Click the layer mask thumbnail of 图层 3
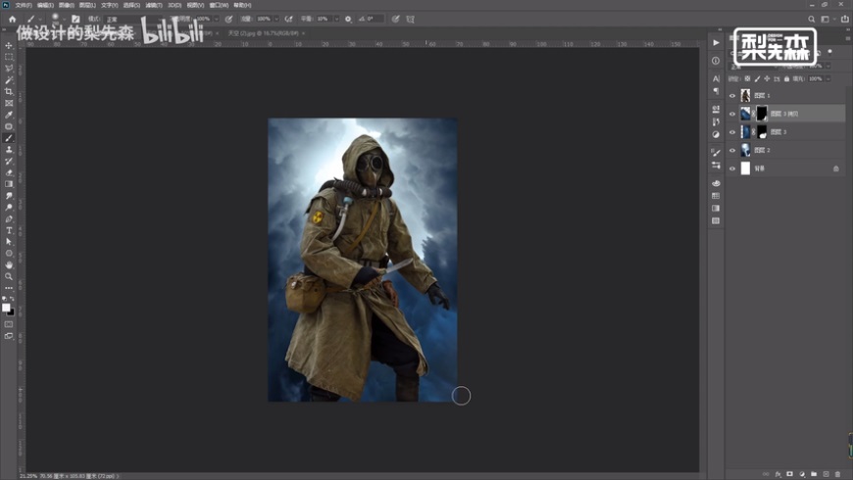853x480 pixels. click(762, 131)
